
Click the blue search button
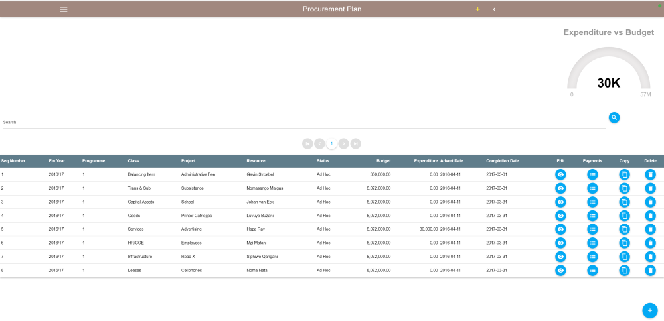coord(614,117)
